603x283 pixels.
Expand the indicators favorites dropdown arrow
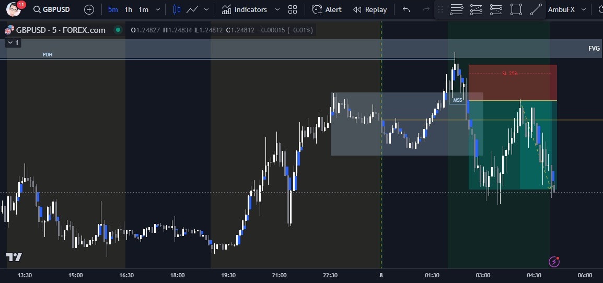tap(277, 9)
